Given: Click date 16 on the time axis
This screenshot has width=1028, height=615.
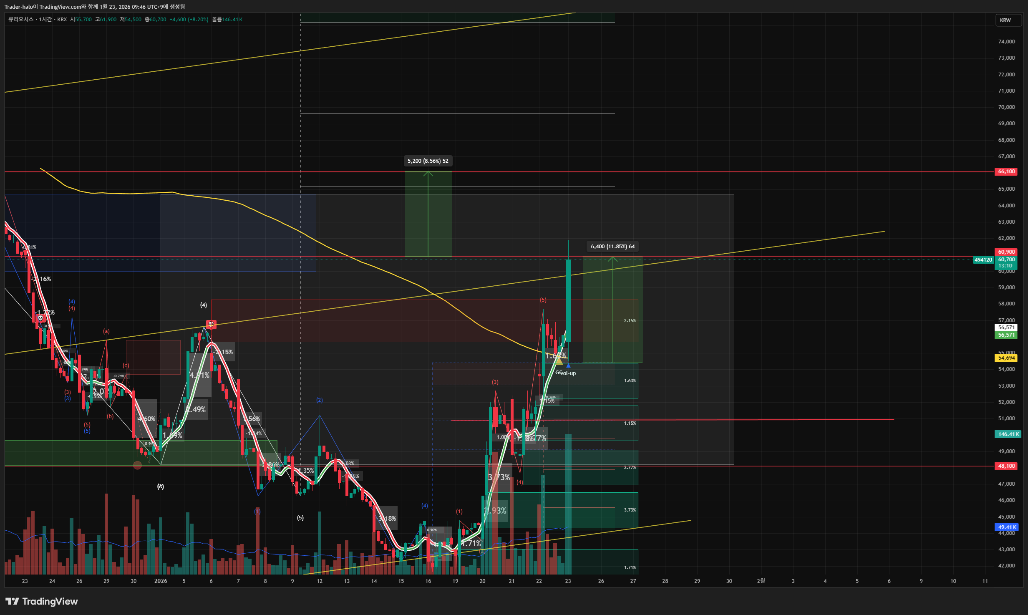Looking at the screenshot, I should click(428, 581).
